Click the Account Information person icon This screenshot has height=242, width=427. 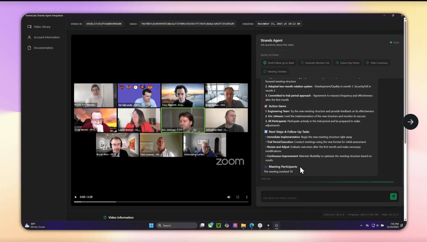(x=29, y=37)
